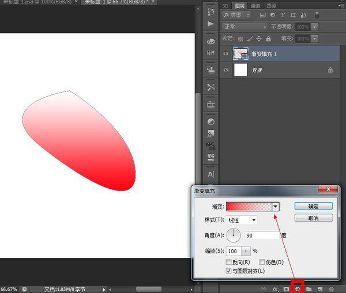346x293 pixels.
Task: Open the Adjustments panel circle icon
Action: 210,122
